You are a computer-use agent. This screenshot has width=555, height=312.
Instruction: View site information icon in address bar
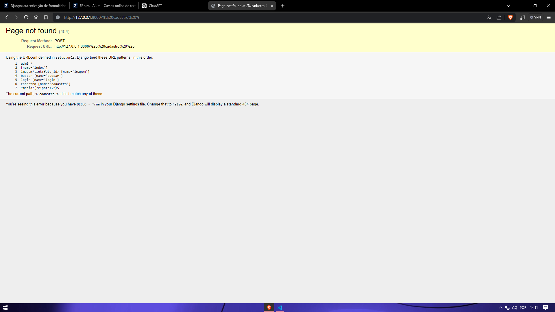click(58, 17)
